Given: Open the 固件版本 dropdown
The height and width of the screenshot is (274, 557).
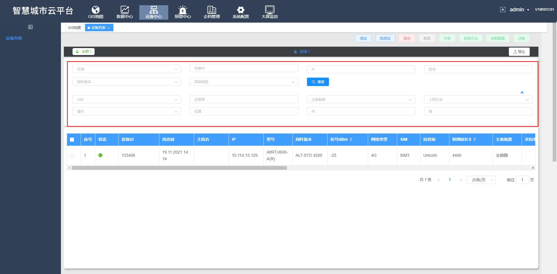Looking at the screenshot, I should click(x=126, y=82).
